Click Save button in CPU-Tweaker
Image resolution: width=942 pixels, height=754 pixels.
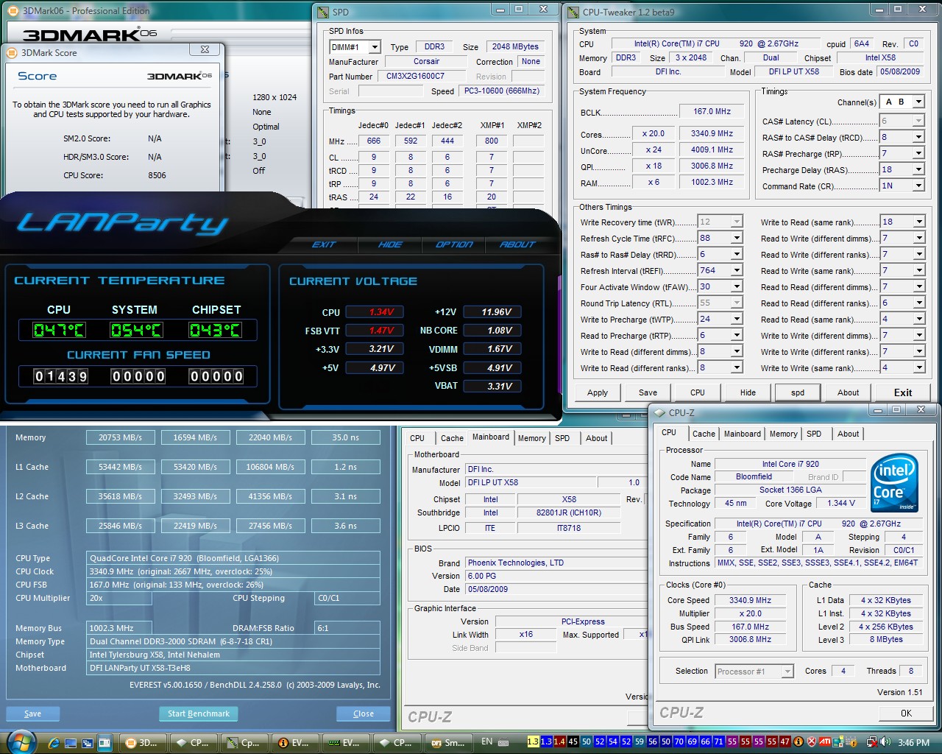tap(648, 392)
